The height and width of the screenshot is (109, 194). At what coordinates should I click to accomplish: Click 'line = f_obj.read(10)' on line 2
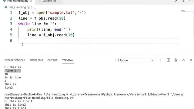click(42, 18)
